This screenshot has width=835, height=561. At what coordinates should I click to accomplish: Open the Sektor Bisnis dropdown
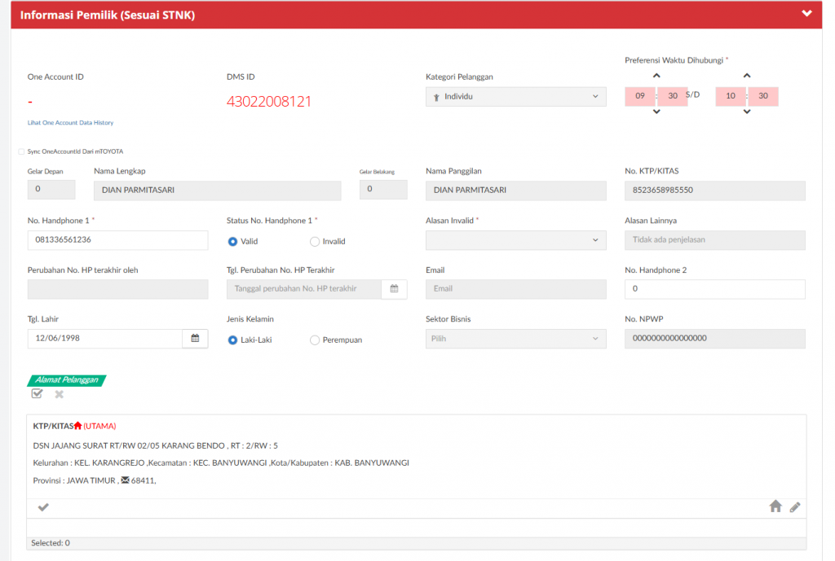515,339
